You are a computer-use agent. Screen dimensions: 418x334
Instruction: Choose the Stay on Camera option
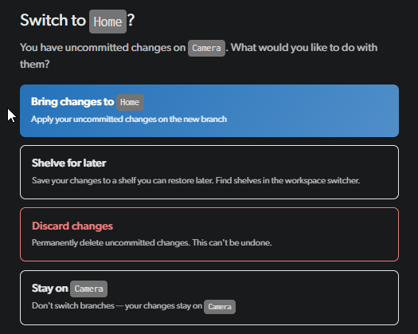tap(209, 297)
